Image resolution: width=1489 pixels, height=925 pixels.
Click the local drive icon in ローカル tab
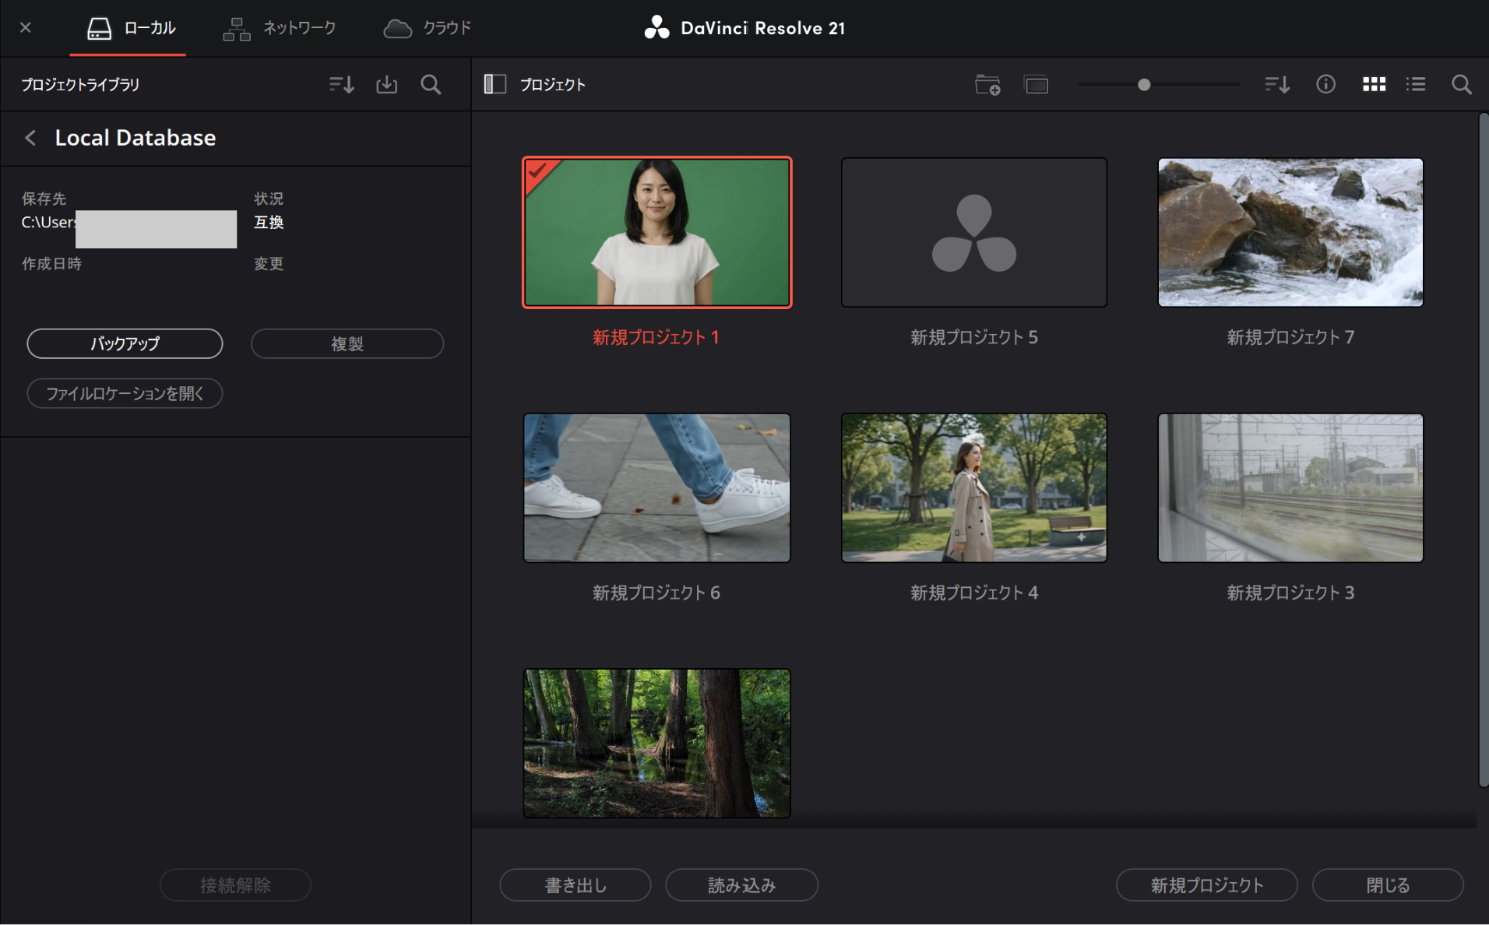[99, 29]
